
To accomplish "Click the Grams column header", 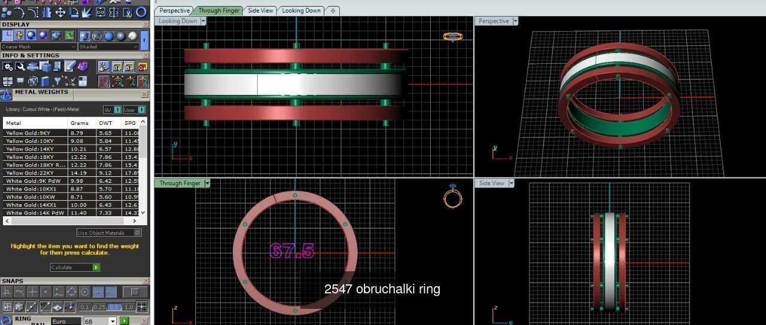I will point(82,123).
